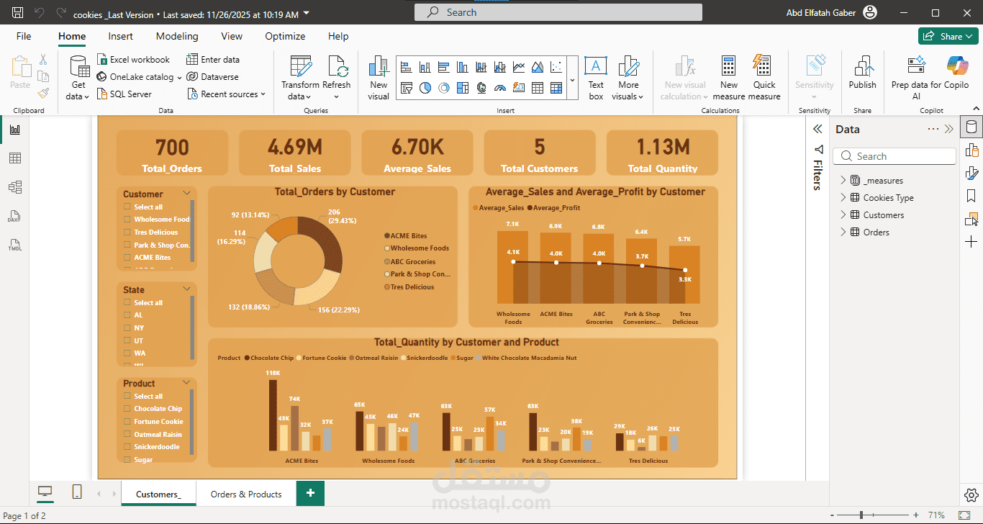Open More visuals dropdown
The width and height of the screenshot is (983, 524).
point(628,78)
